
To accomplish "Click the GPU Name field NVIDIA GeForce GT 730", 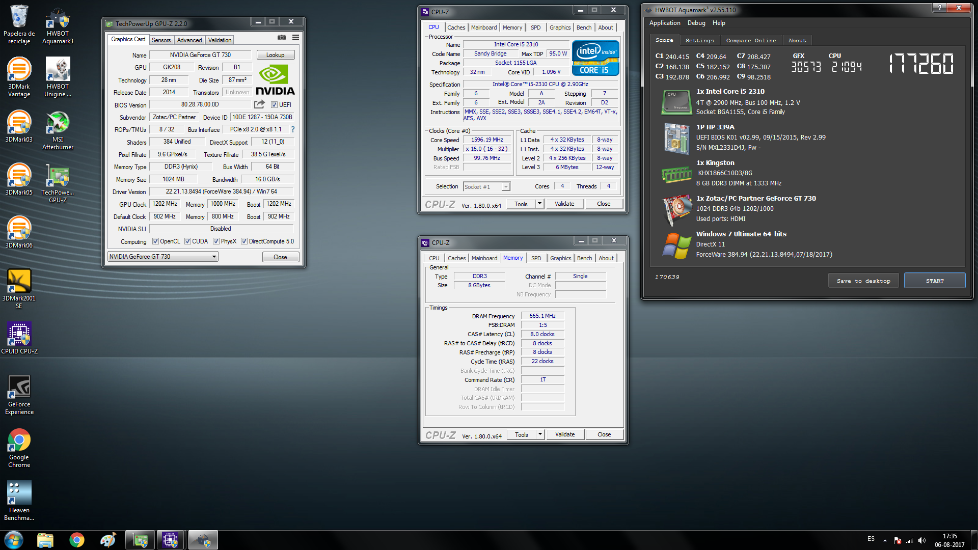I will [x=200, y=55].
